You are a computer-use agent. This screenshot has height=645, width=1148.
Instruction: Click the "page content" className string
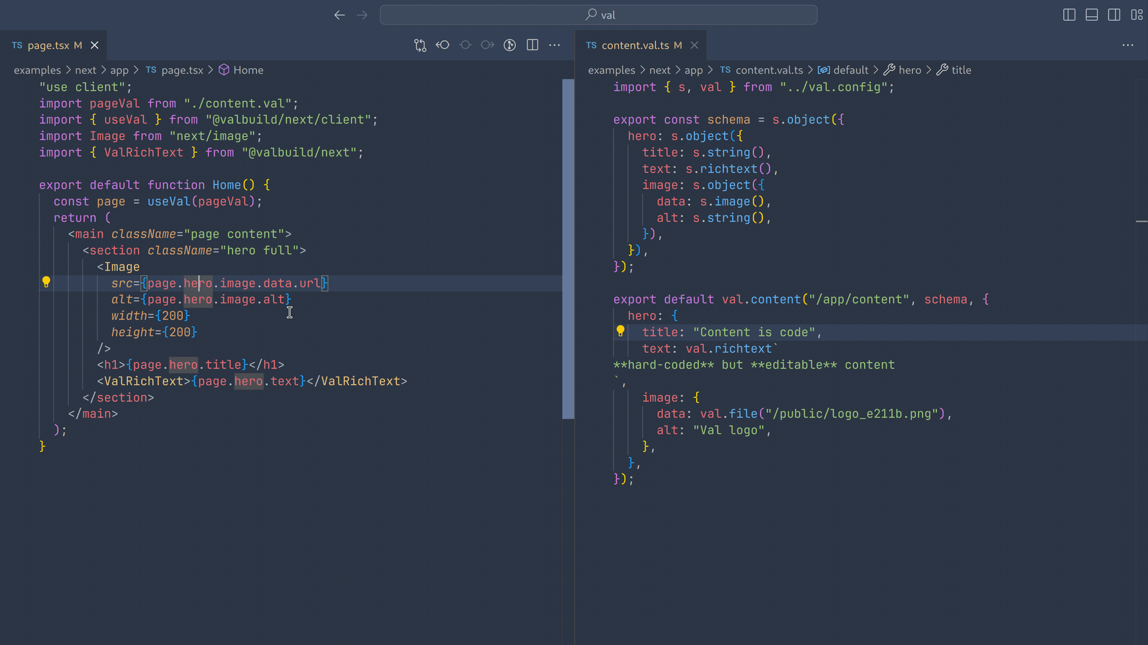click(234, 234)
